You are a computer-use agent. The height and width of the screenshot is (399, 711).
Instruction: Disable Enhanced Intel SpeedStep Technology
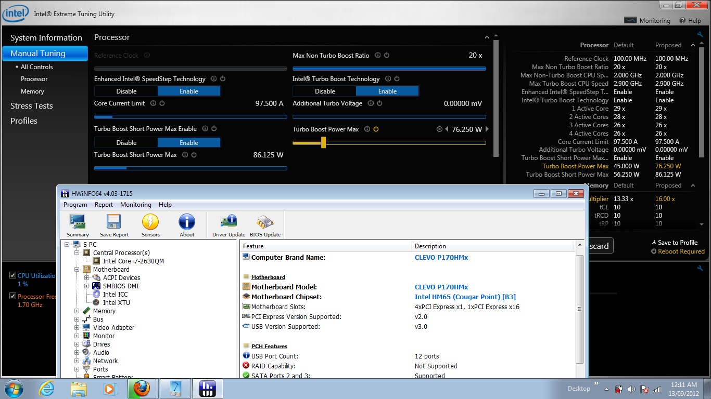[x=126, y=91]
